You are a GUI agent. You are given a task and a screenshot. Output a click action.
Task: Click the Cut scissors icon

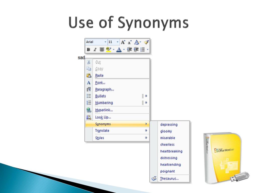89,62
